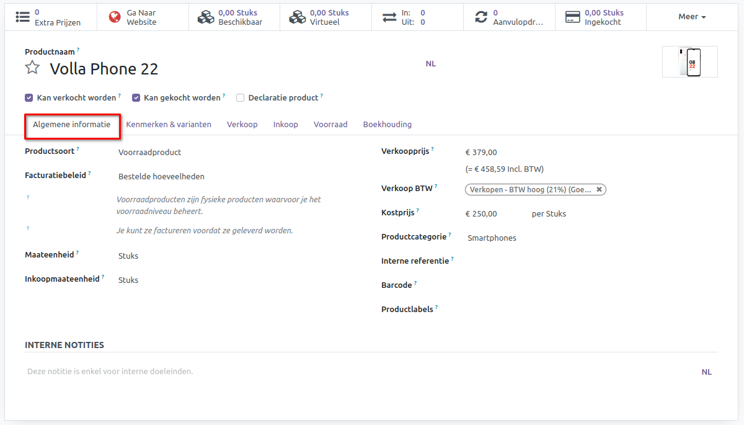744x425 pixels.
Task: Click the In/Uit transfer arrows icon
Action: point(389,17)
